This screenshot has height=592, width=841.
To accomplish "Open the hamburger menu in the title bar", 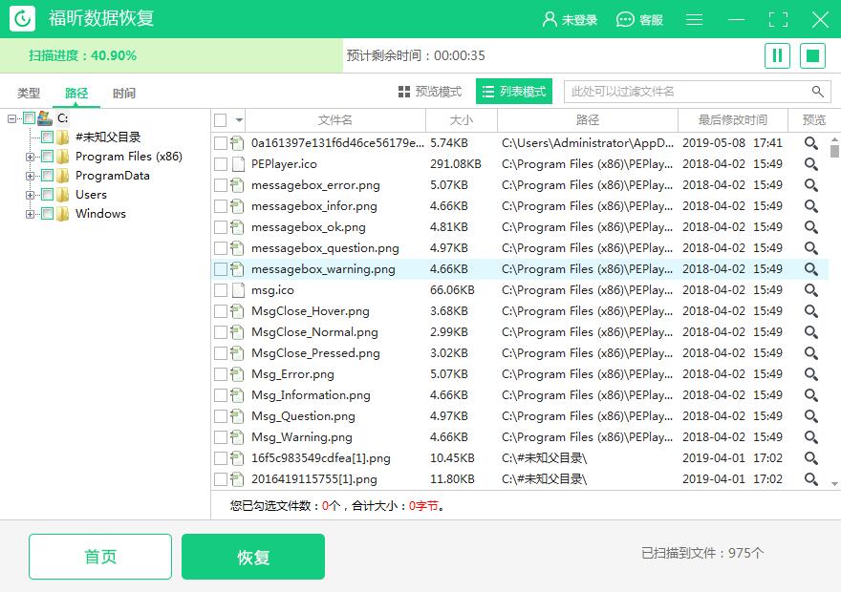I will pyautogui.click(x=694, y=18).
